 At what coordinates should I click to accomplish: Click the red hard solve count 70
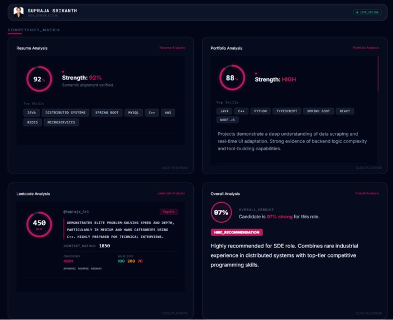click(140, 261)
